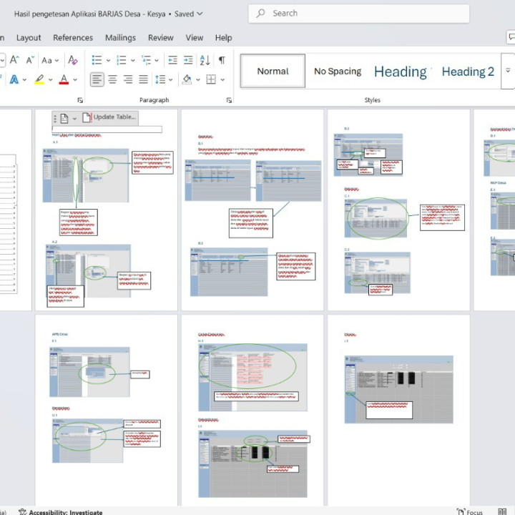Image resolution: width=515 pixels, height=515 pixels.
Task: Expand the Styles gallery
Action: point(509,71)
